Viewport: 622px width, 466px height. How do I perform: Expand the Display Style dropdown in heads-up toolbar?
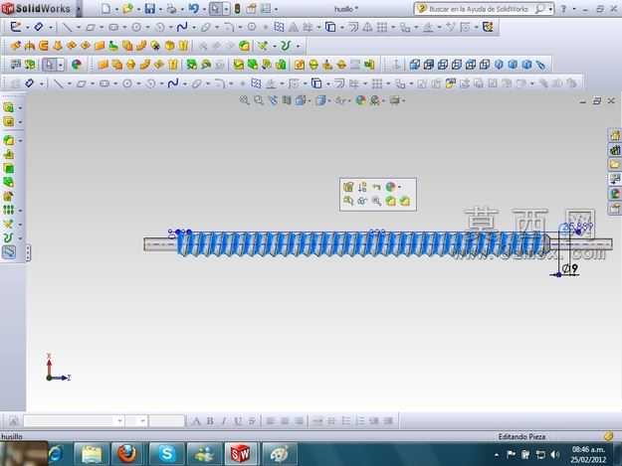pyautogui.click(x=328, y=101)
